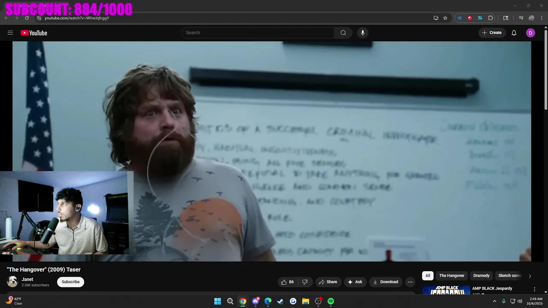Screen dimensions: 548x308
Task: Open the search tabs icon in the toolbar
Action: pos(506,18)
